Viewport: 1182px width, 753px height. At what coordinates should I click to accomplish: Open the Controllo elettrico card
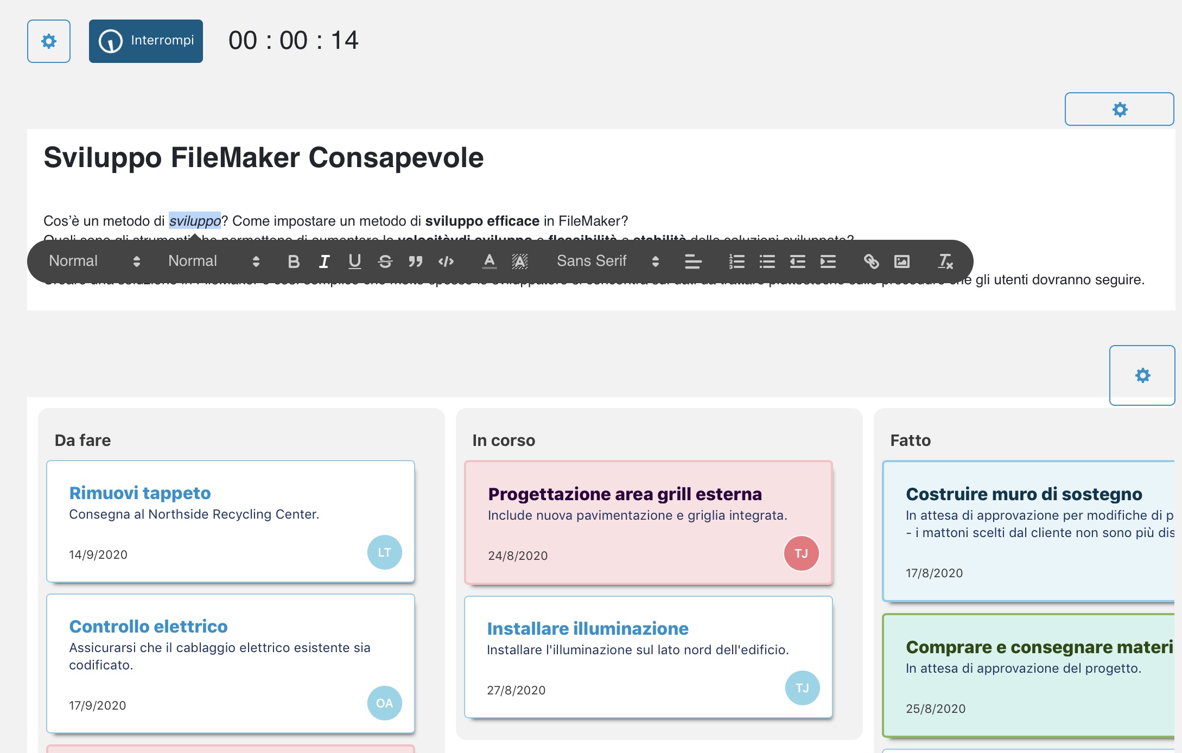pos(231,663)
